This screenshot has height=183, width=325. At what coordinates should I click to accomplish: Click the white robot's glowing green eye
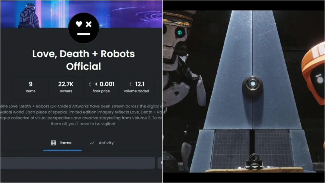(x=179, y=33)
